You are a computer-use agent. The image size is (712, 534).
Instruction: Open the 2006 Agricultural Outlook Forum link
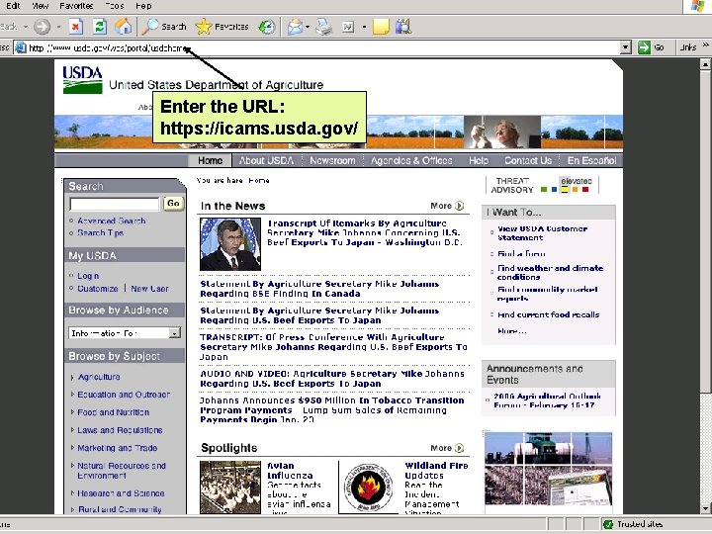pos(547,400)
